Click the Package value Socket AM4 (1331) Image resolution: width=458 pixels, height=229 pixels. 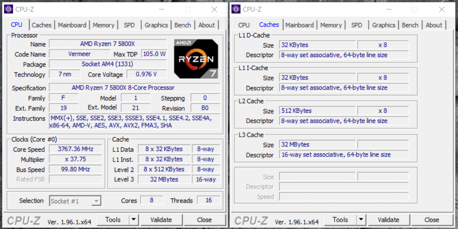point(108,64)
